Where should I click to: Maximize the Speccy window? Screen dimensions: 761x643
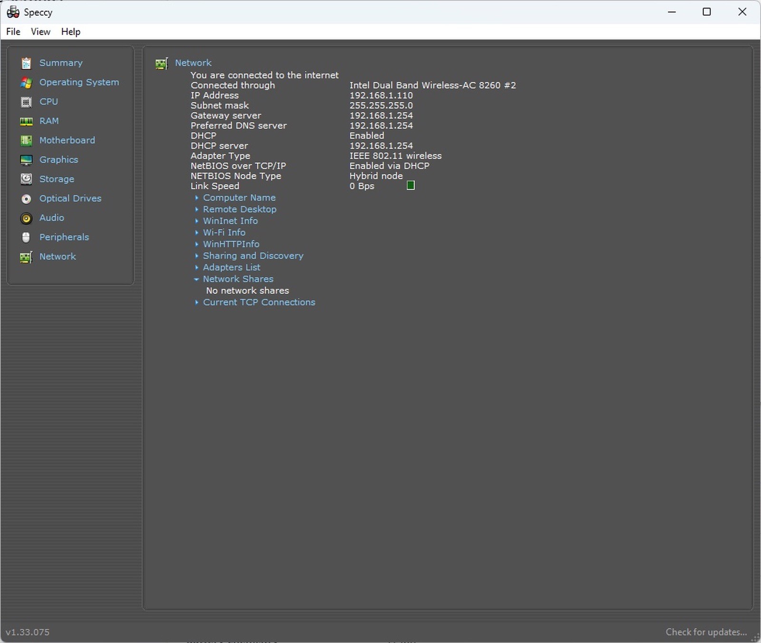pyautogui.click(x=707, y=12)
